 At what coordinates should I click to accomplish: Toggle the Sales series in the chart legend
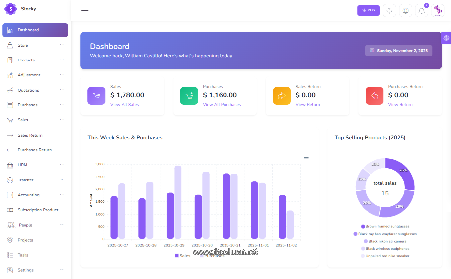coord(182,256)
